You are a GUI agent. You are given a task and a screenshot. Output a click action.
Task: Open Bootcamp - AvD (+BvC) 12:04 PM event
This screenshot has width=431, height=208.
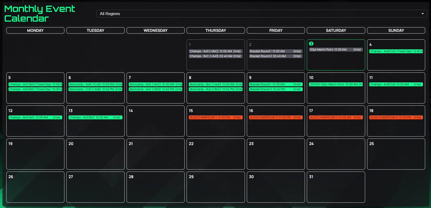[x=216, y=89]
